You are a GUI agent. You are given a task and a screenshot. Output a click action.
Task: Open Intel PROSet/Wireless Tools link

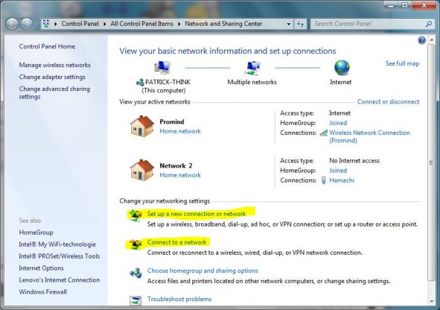pos(59,256)
